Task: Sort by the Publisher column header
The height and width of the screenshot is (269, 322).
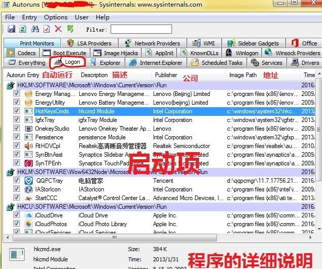Action: pyautogui.click(x=189, y=75)
